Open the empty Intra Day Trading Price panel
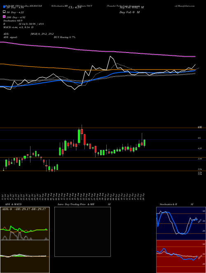The height and width of the screenshot is (273, 206). (82, 232)
